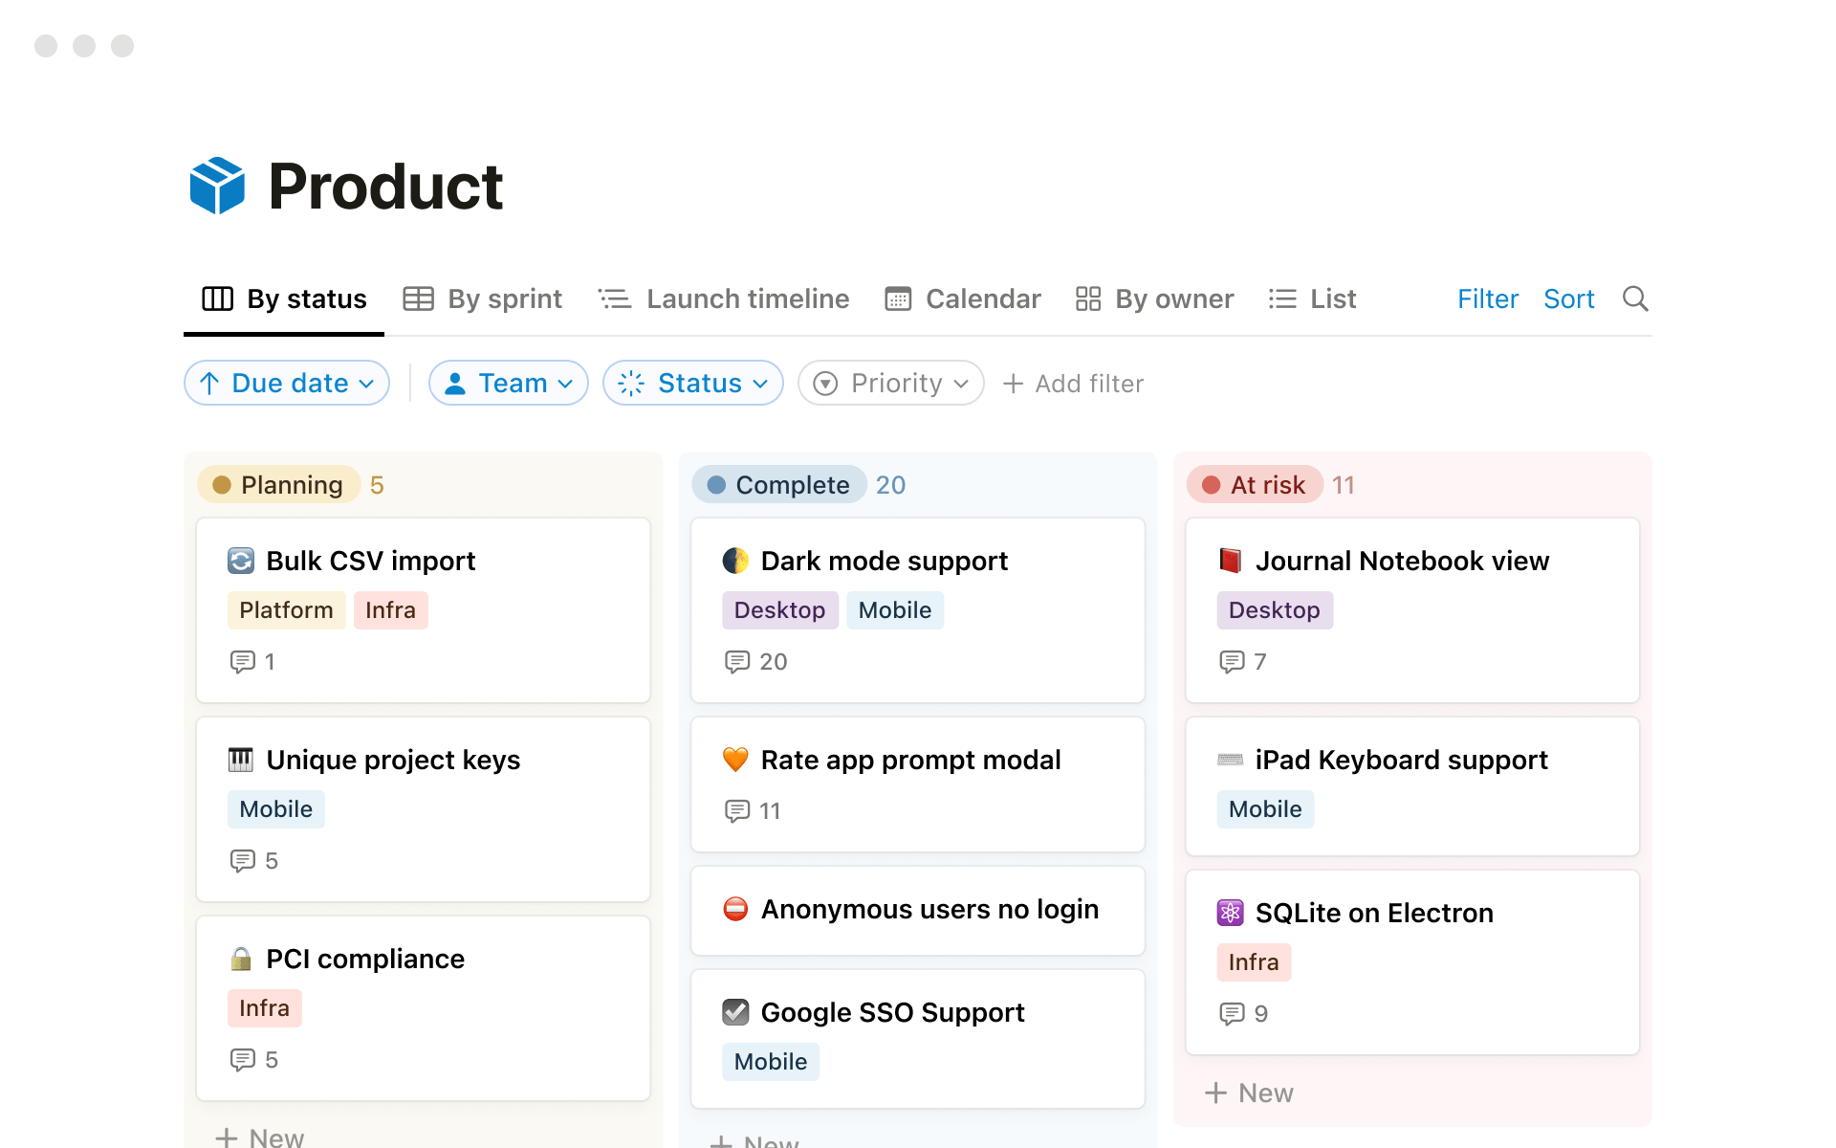
Task: Click the spinner icon in Status filter
Action: pyautogui.click(x=631, y=384)
